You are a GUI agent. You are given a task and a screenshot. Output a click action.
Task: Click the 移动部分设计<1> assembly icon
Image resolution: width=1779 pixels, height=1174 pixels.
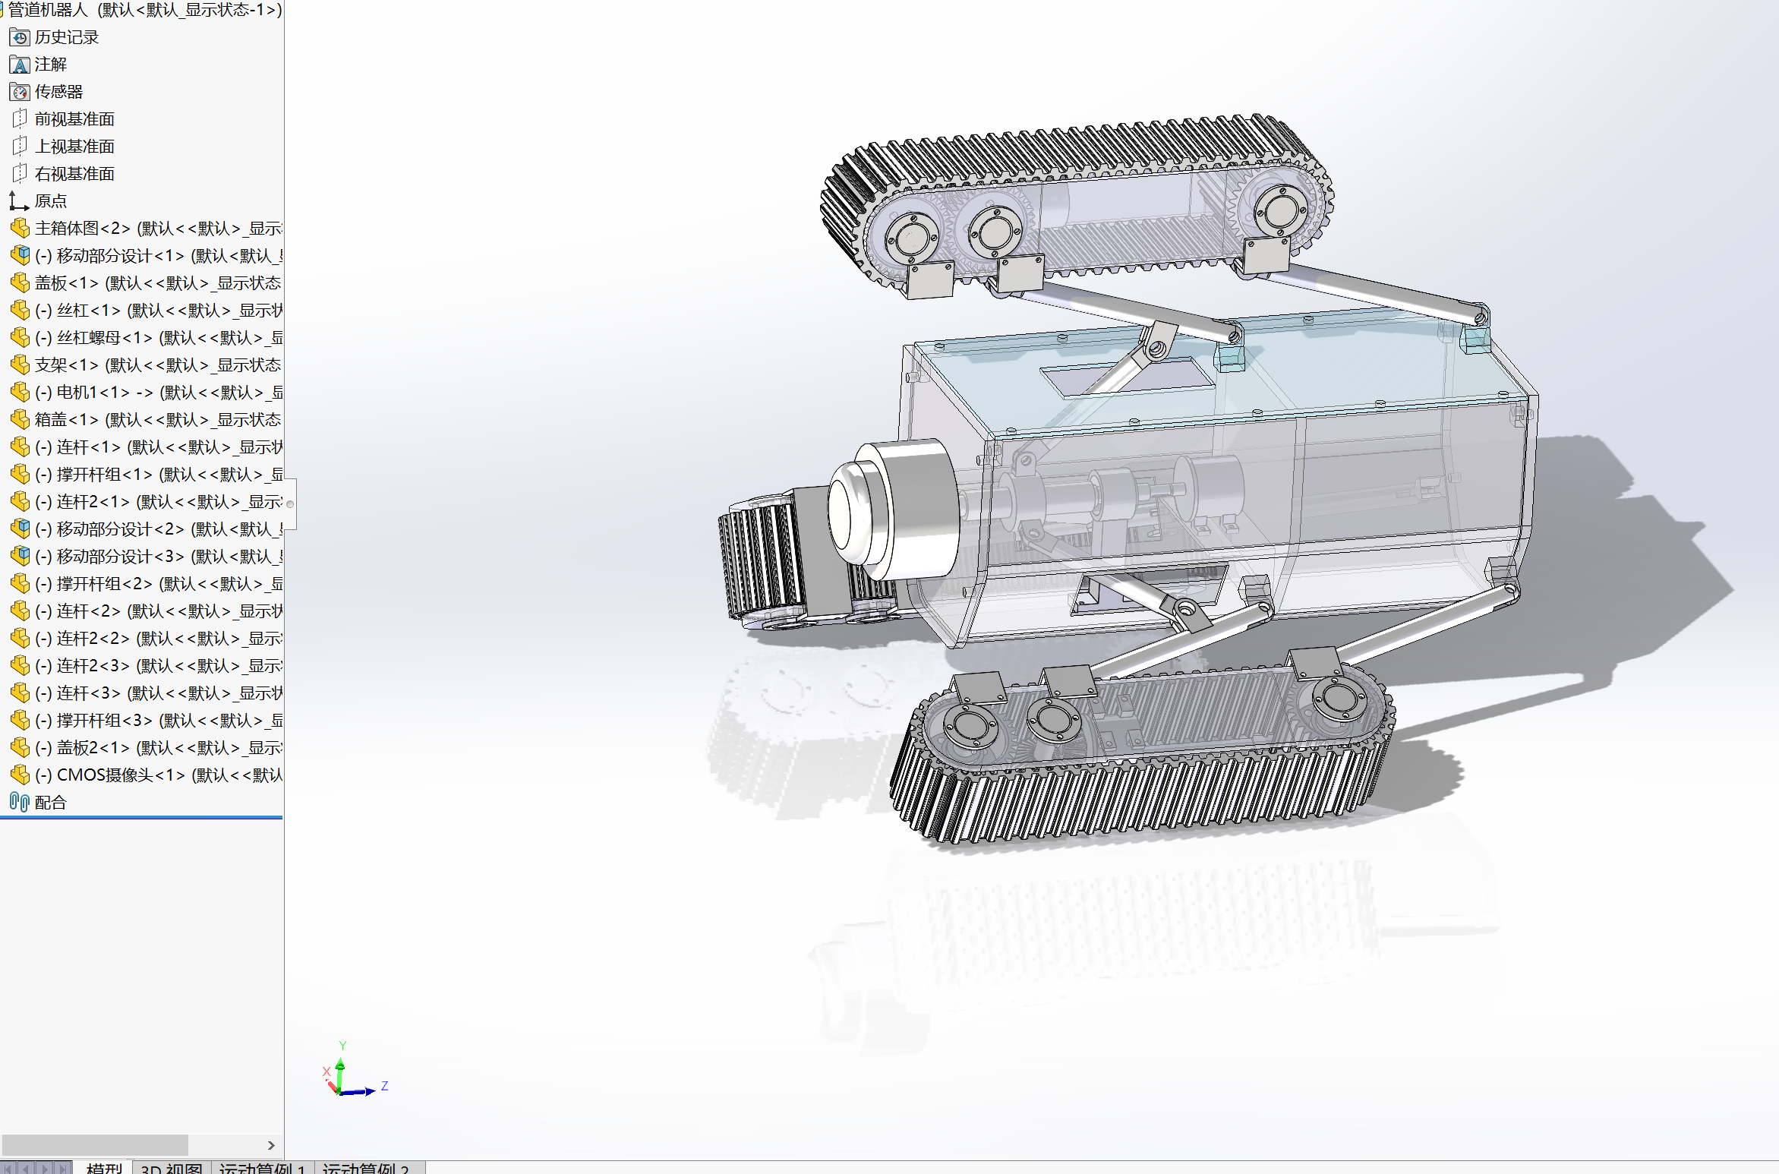20,256
